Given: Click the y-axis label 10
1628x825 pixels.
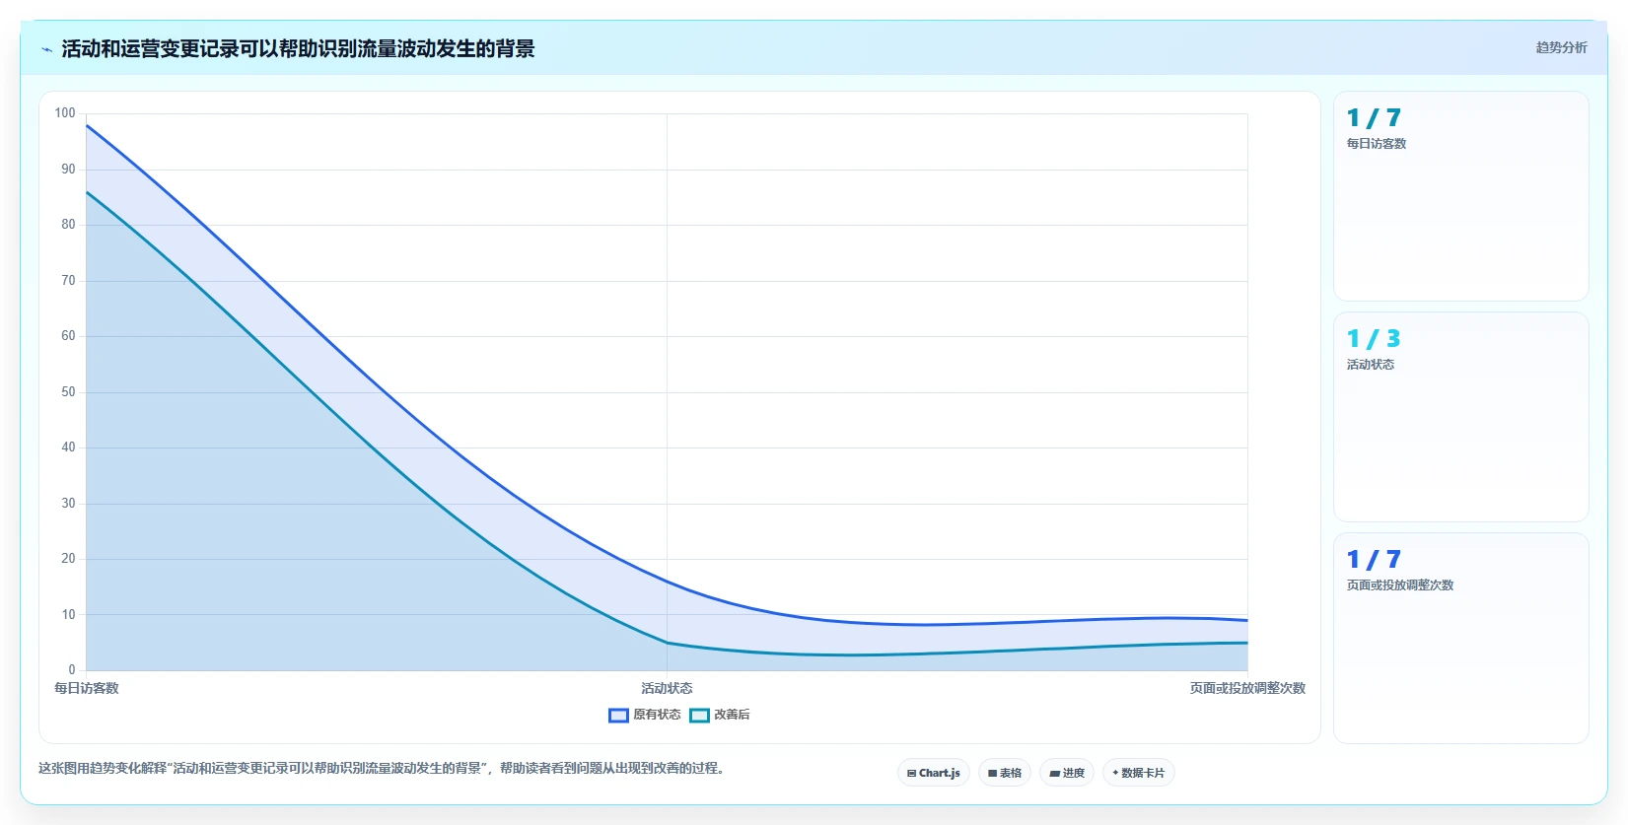Looking at the screenshot, I should click(x=68, y=615).
